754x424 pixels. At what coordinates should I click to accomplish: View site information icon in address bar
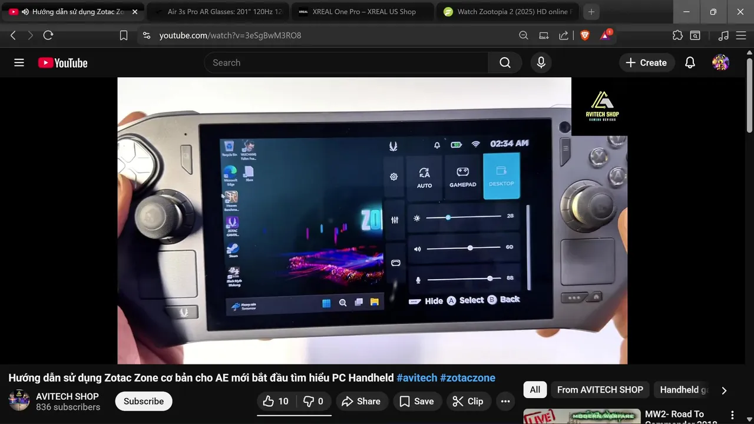147,35
